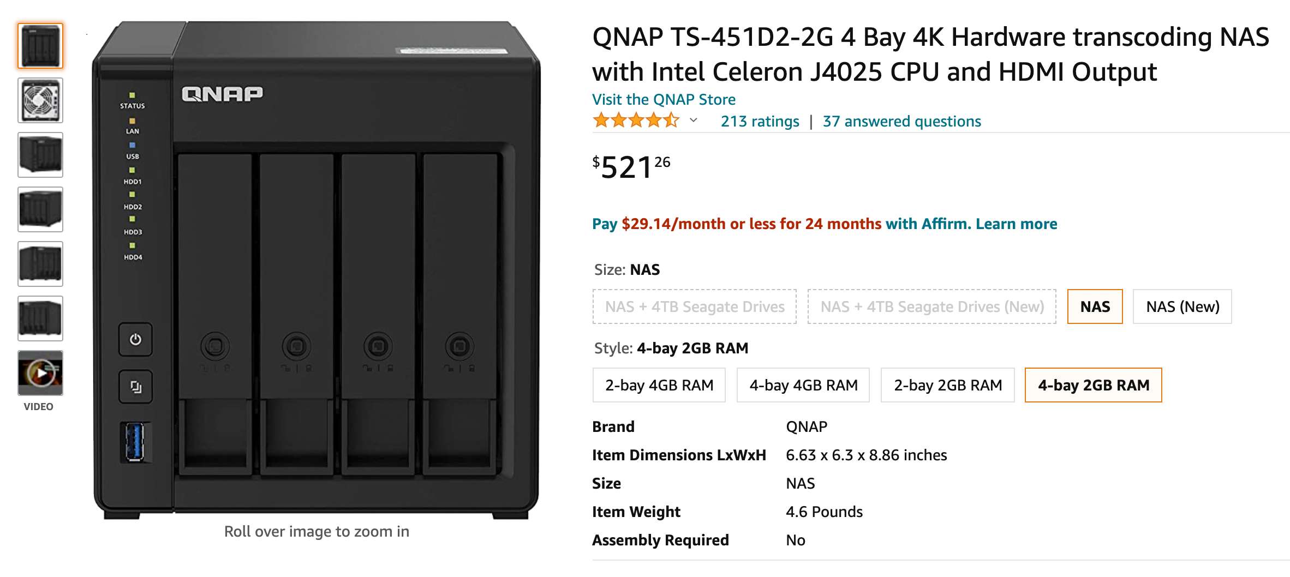Open the NAS size selection button

tap(1095, 306)
